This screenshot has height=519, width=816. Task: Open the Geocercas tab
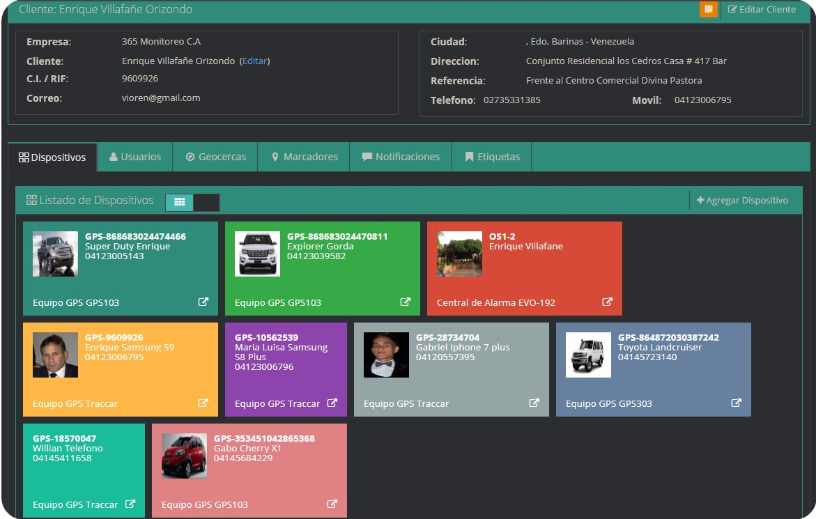(x=215, y=157)
